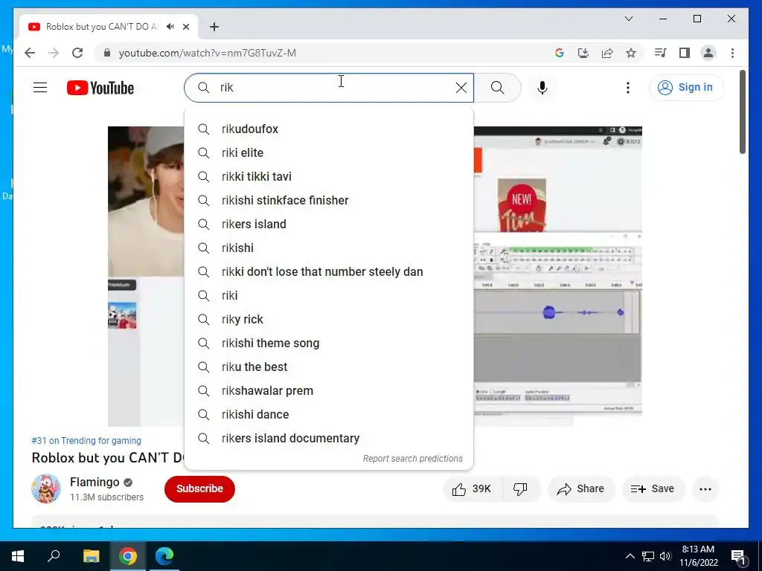This screenshot has height=571, width=762.
Task: Open Chrome media controls icon
Action: pyautogui.click(x=660, y=53)
